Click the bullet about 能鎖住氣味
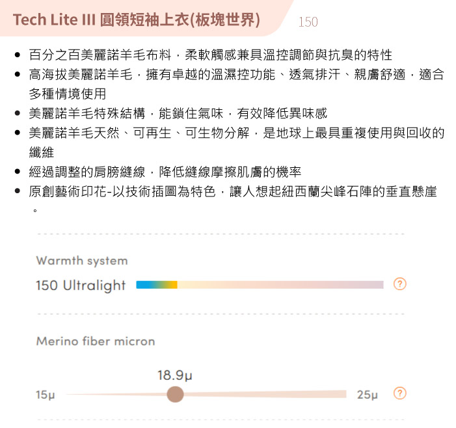Screen dimensions: 456x428 [178, 113]
